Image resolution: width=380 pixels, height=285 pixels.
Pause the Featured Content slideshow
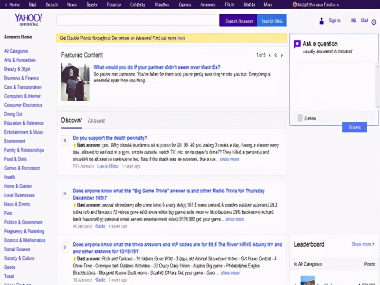point(275,56)
